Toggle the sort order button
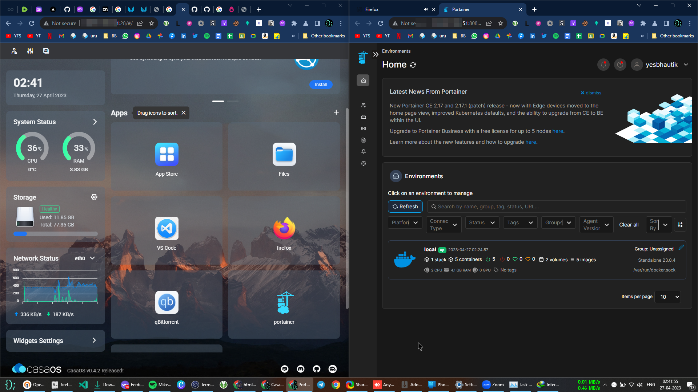Viewport: 698px width, 392px height. (680, 225)
